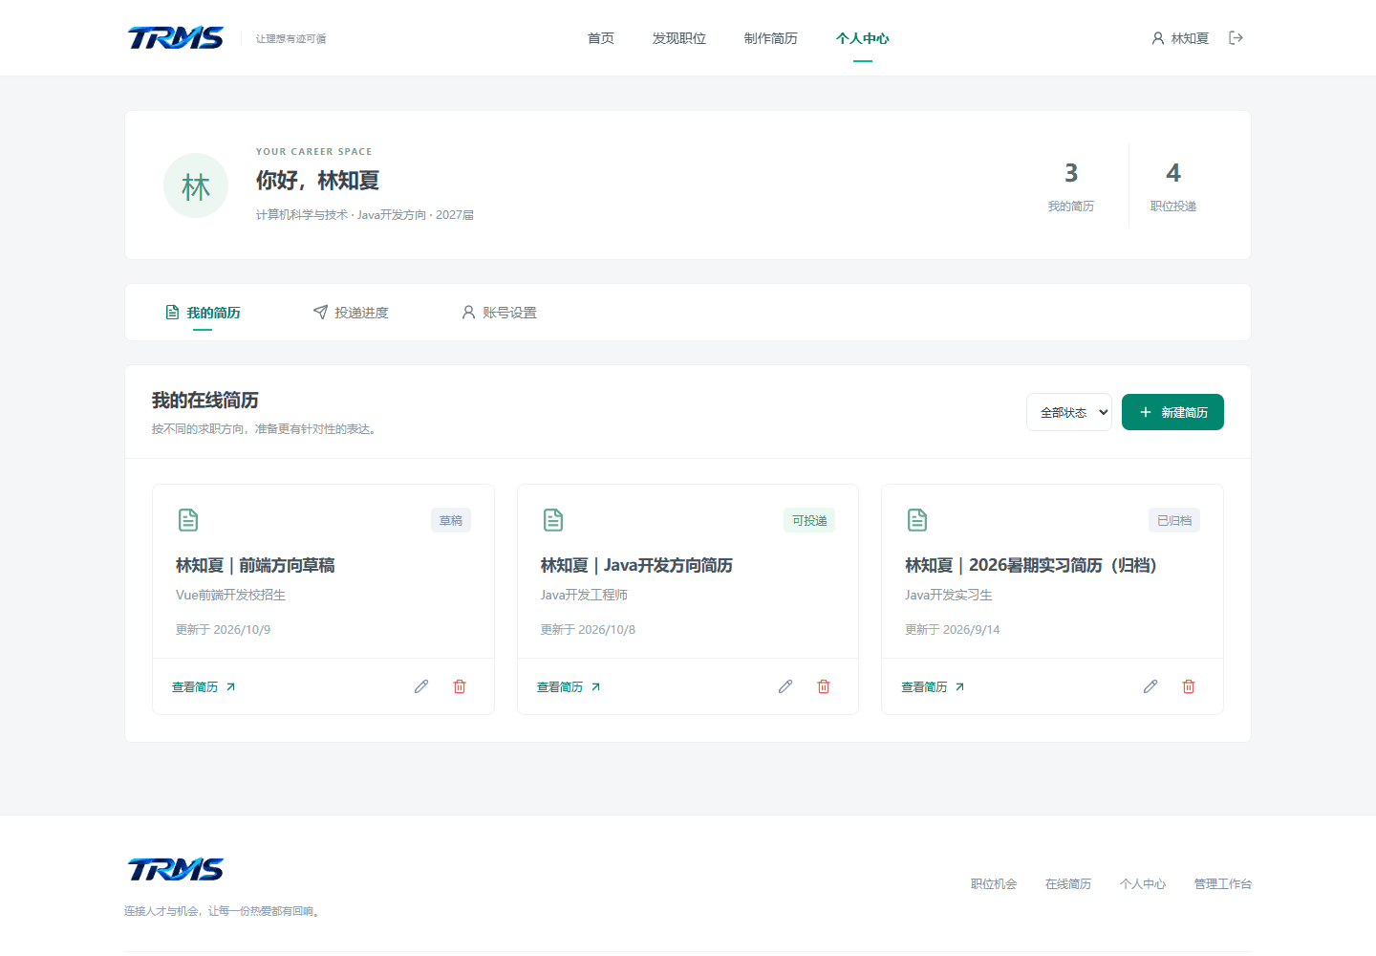Image resolution: width=1376 pixels, height=956 pixels.
Task: Select 个人中心 in top navigation
Action: (863, 38)
